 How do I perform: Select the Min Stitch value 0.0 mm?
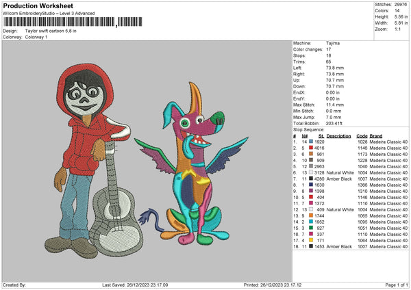[x=334, y=111]
